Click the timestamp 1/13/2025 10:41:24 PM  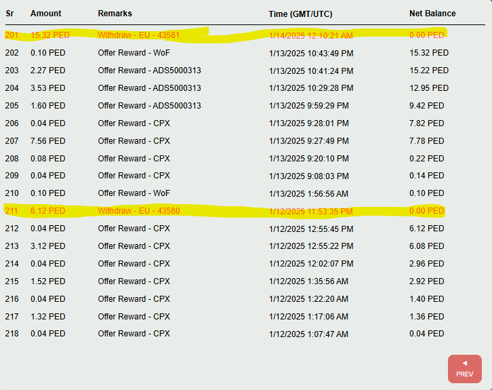click(x=311, y=71)
